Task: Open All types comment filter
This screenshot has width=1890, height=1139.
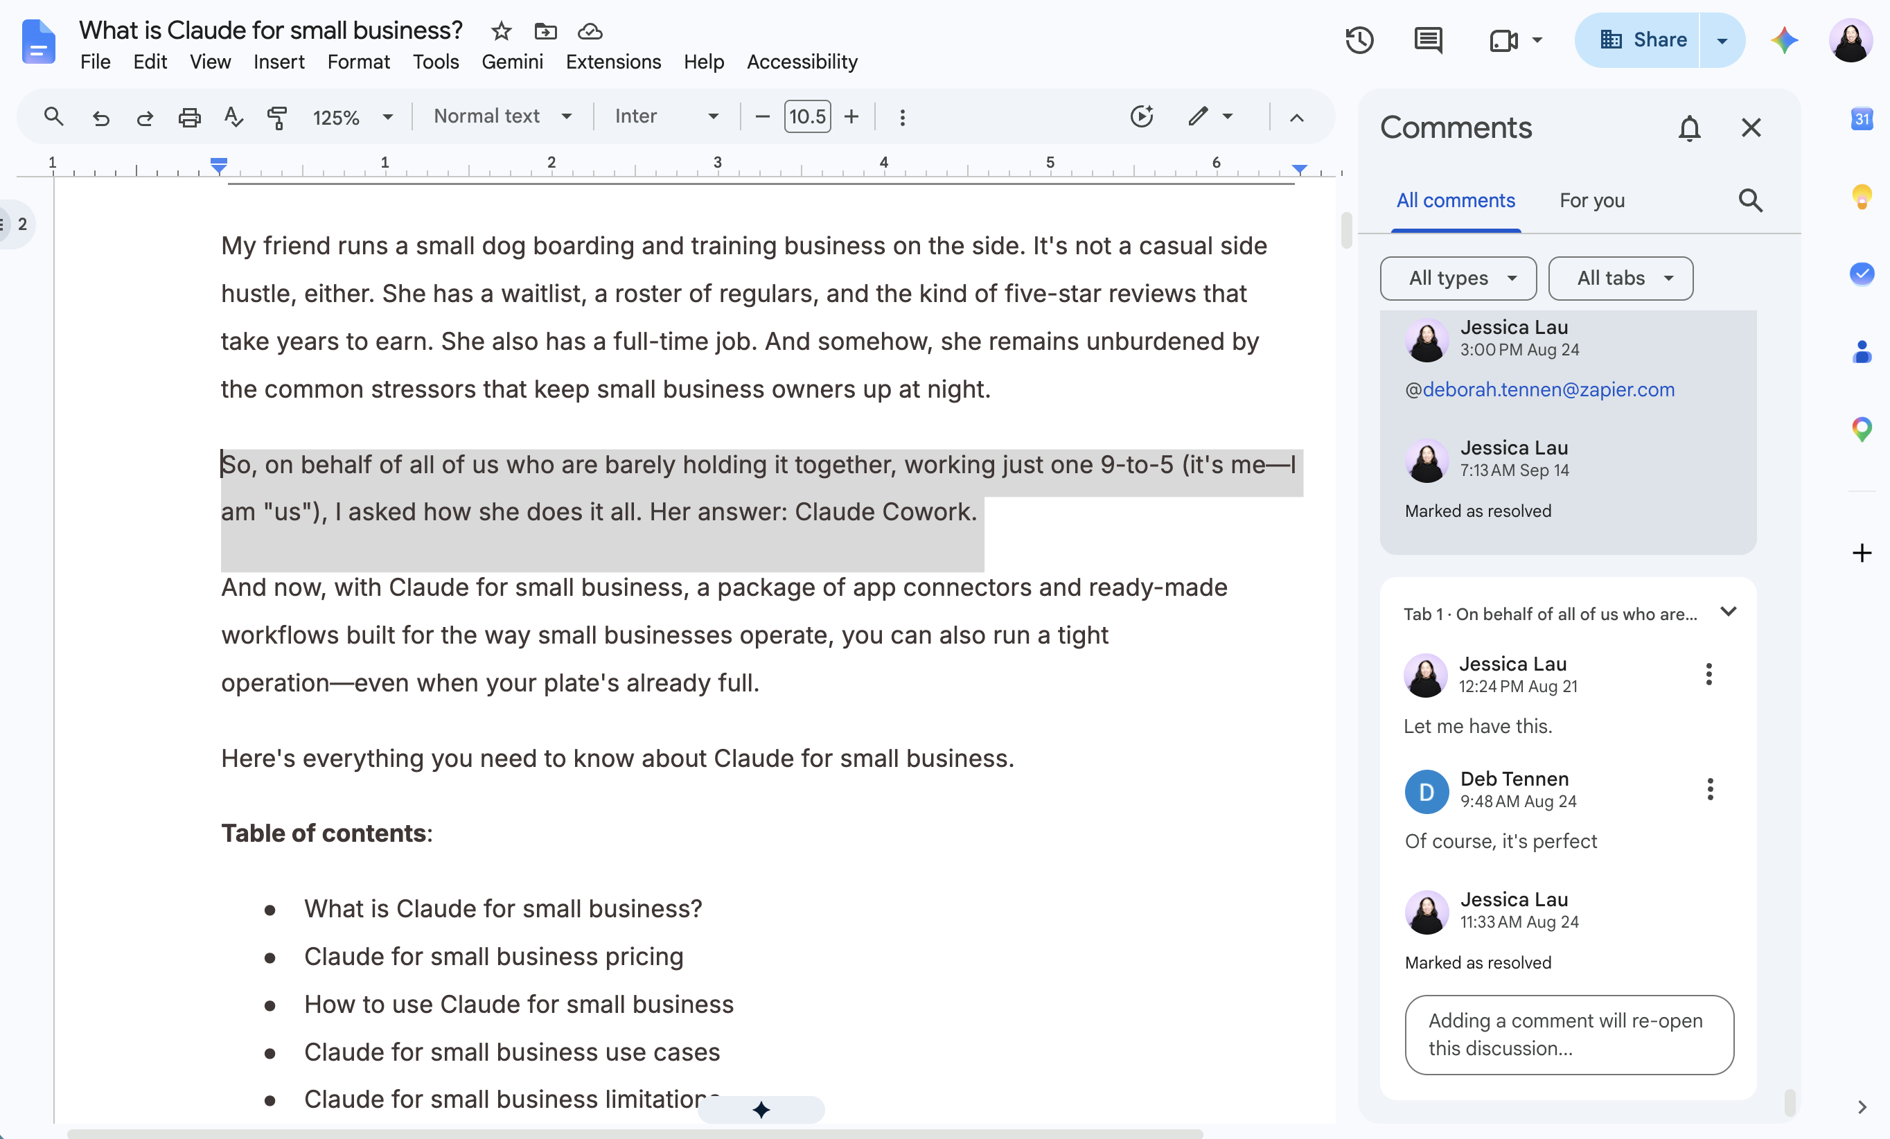Action: pos(1458,278)
